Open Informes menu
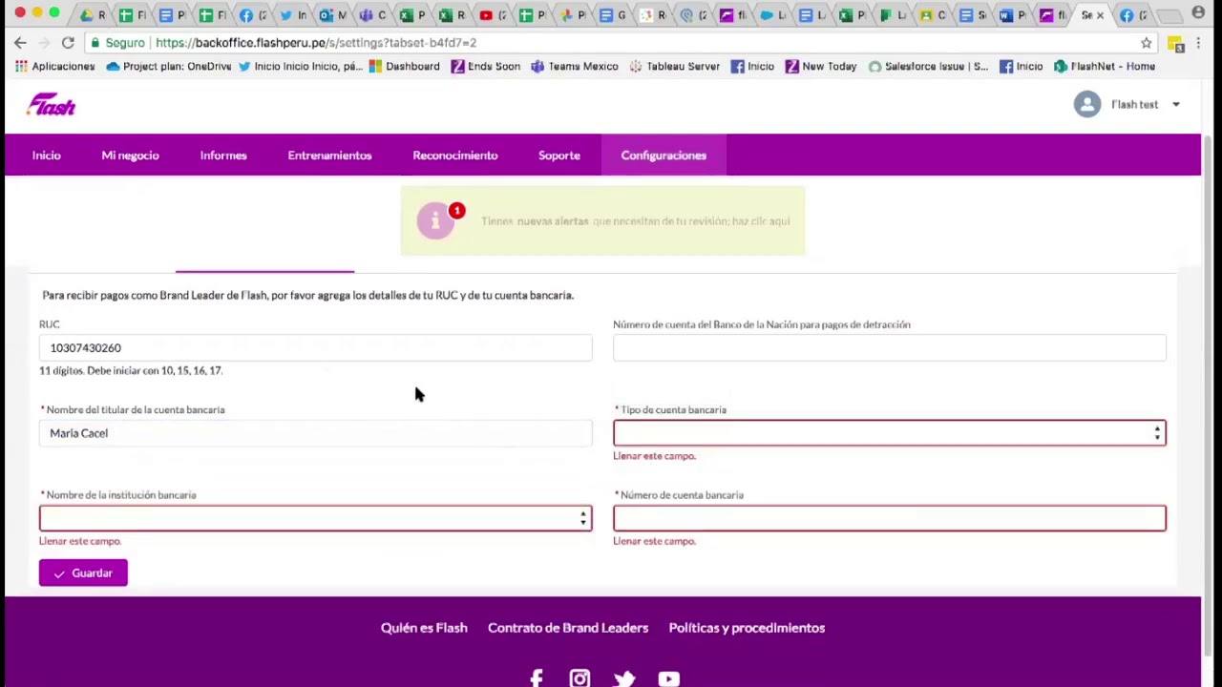Screen dimensions: 1222x687 point(223,156)
